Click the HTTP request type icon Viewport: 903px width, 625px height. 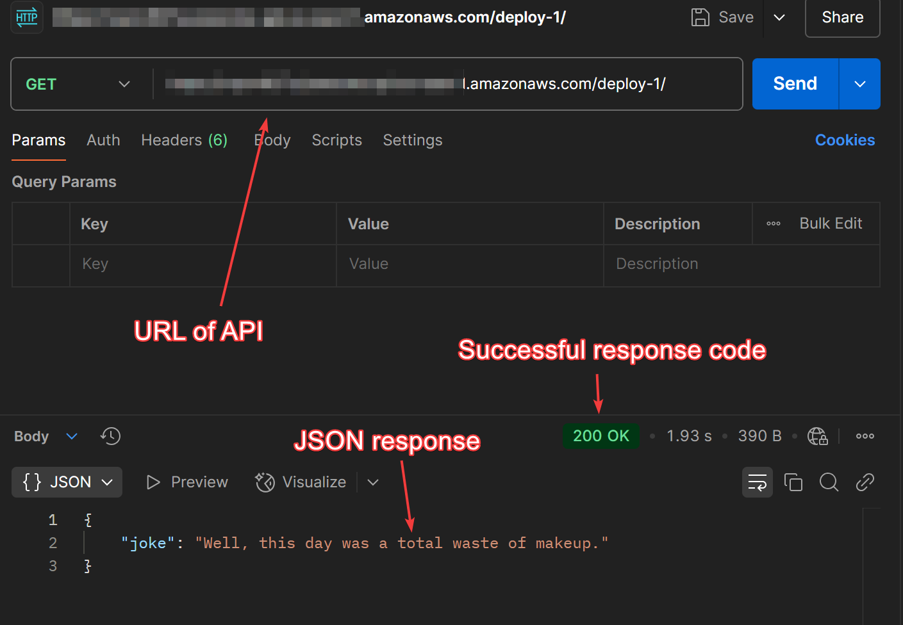[x=27, y=17]
